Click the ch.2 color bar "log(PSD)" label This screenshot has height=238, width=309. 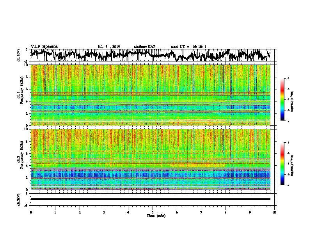point(292,165)
